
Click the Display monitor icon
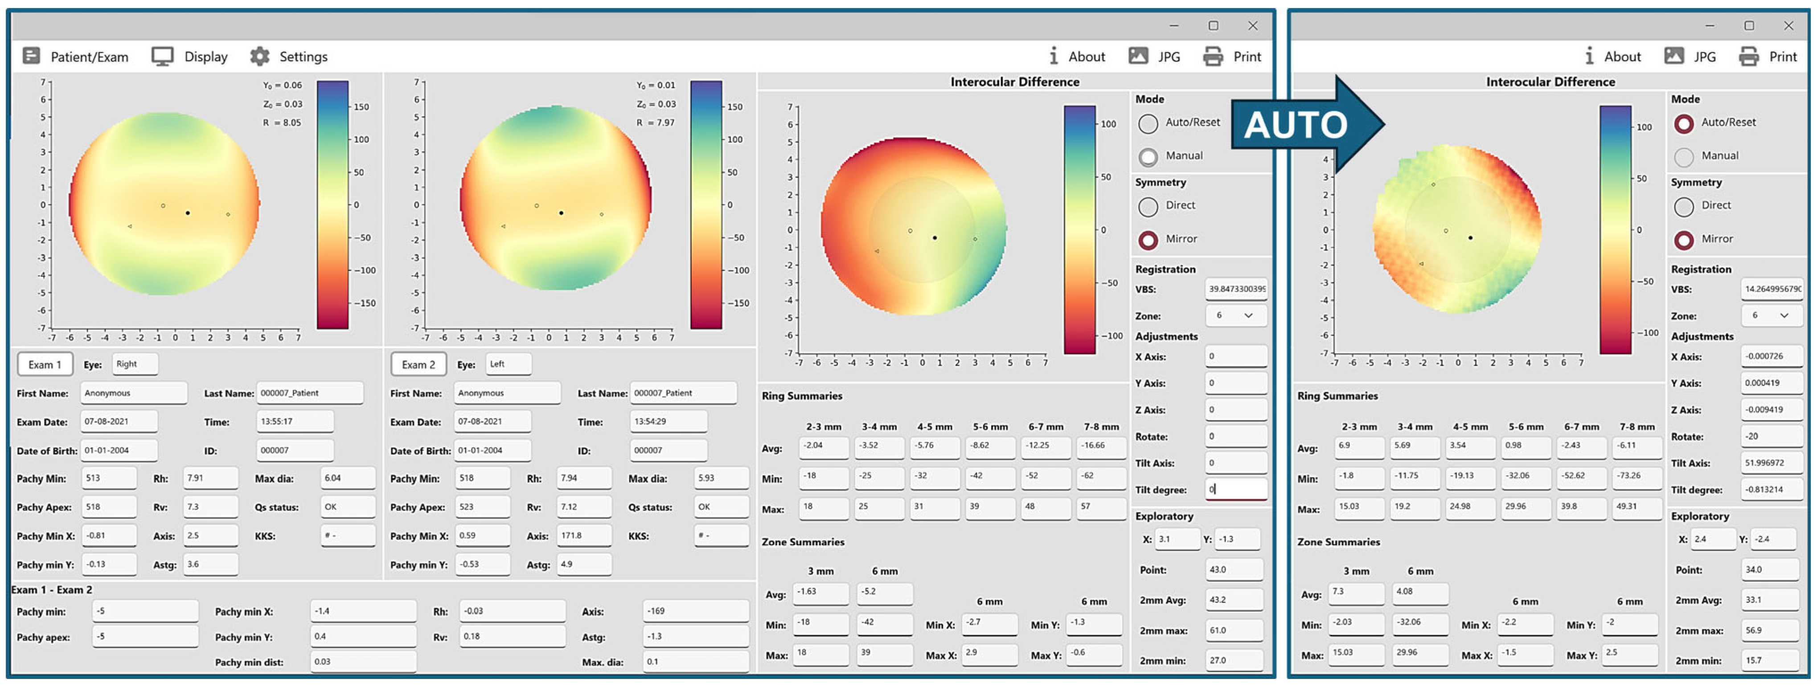162,57
